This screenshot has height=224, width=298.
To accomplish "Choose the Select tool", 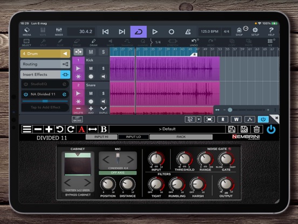I will (26, 43).
